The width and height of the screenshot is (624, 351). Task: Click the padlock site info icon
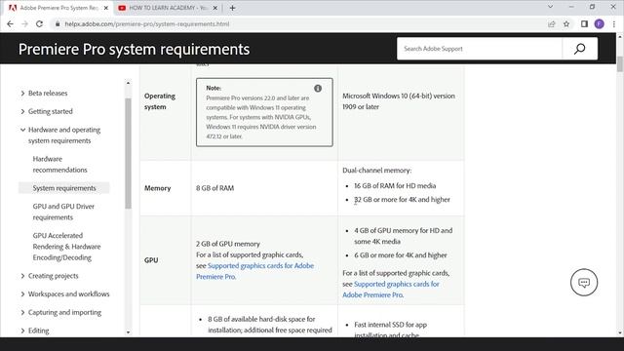pyautogui.click(x=58, y=23)
